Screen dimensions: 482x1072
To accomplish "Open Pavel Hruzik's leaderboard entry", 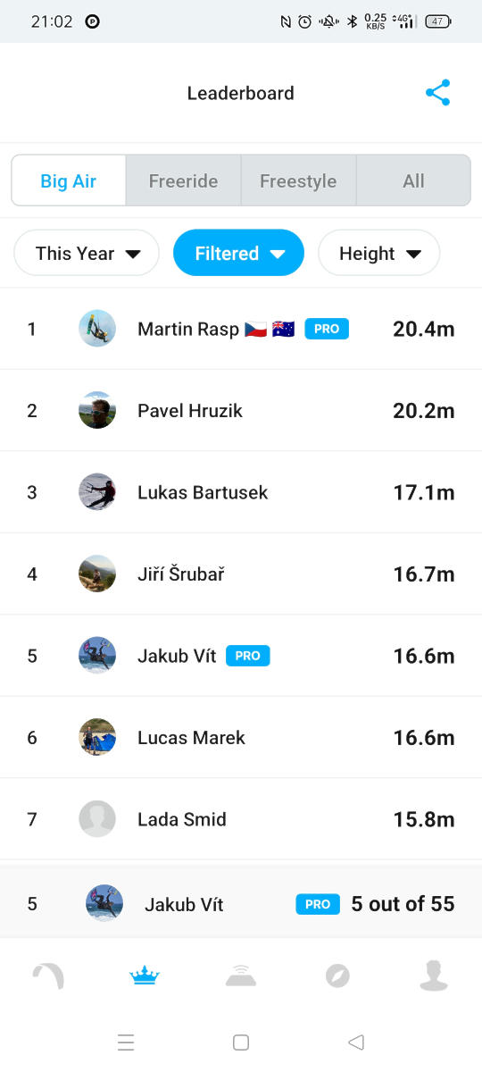I will 241,410.
